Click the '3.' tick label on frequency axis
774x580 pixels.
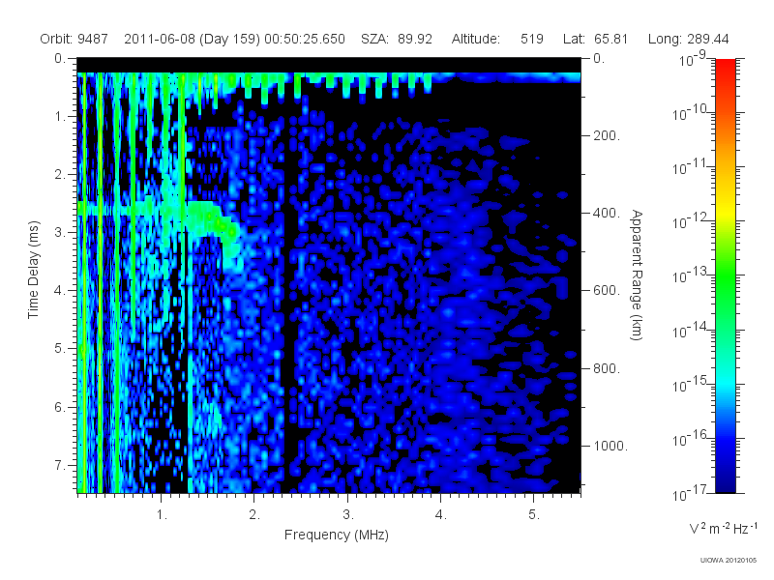coord(348,515)
